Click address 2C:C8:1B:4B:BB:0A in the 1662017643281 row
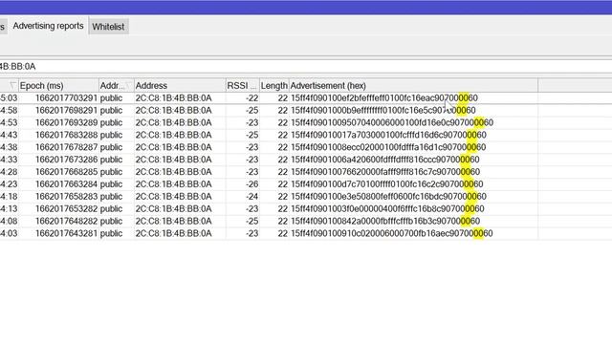612x344 pixels. click(174, 233)
